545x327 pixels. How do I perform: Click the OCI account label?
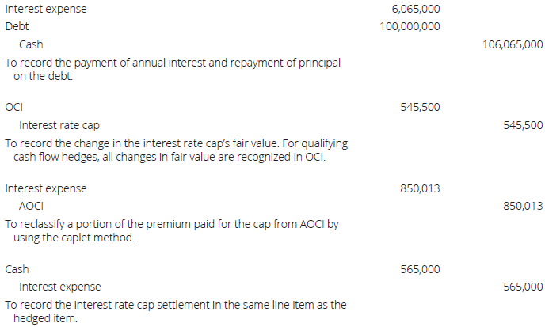click(x=13, y=108)
